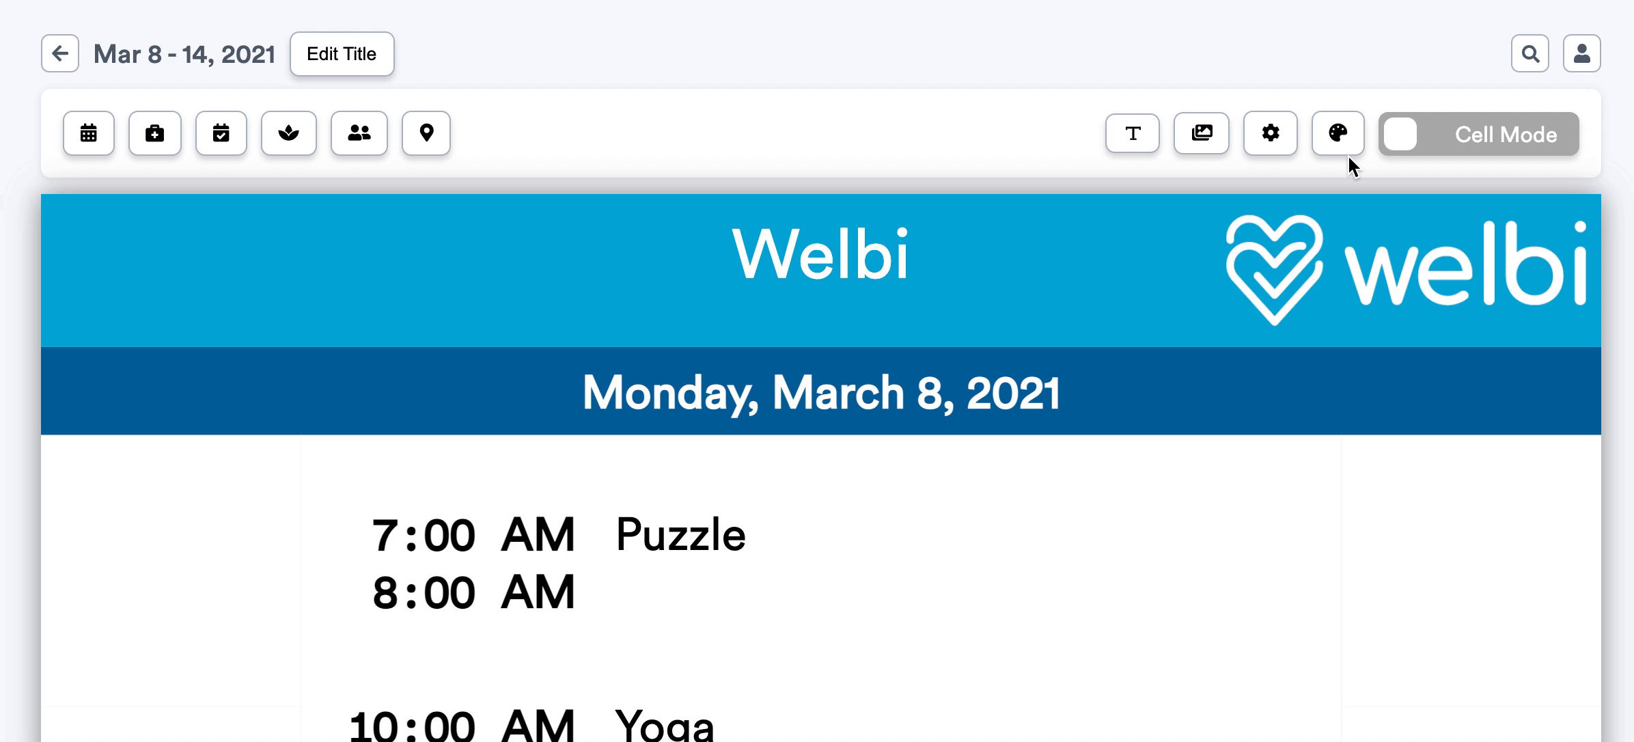1634x742 pixels.
Task: Open the people group icon
Action: [359, 133]
